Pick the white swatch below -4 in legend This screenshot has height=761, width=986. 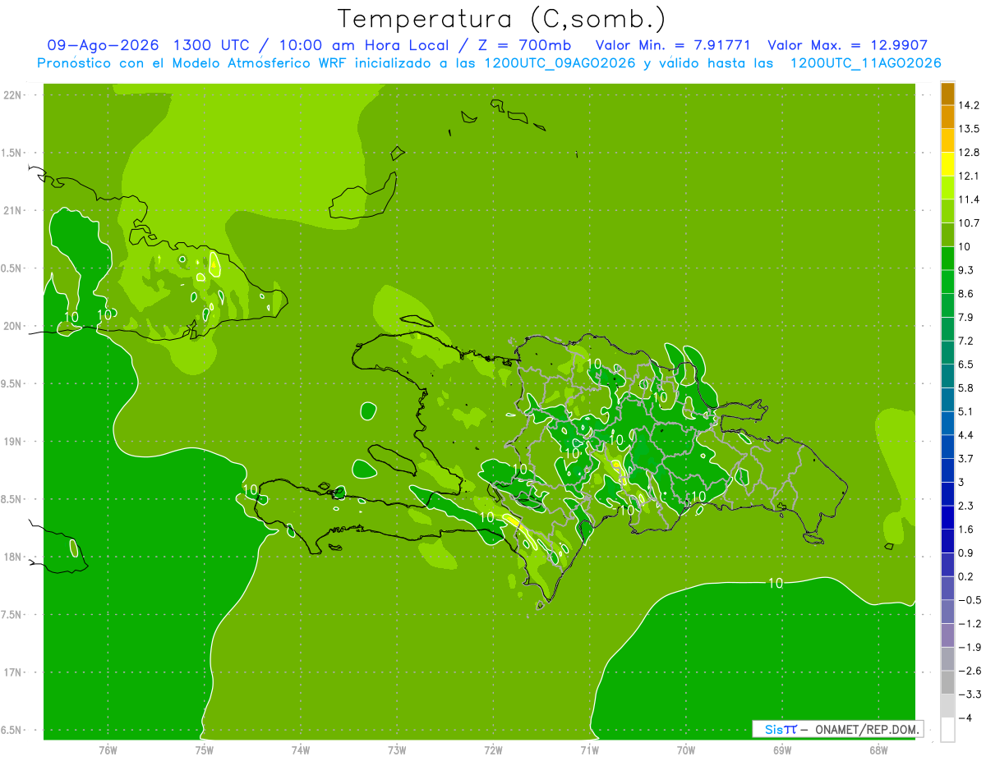tap(947, 730)
